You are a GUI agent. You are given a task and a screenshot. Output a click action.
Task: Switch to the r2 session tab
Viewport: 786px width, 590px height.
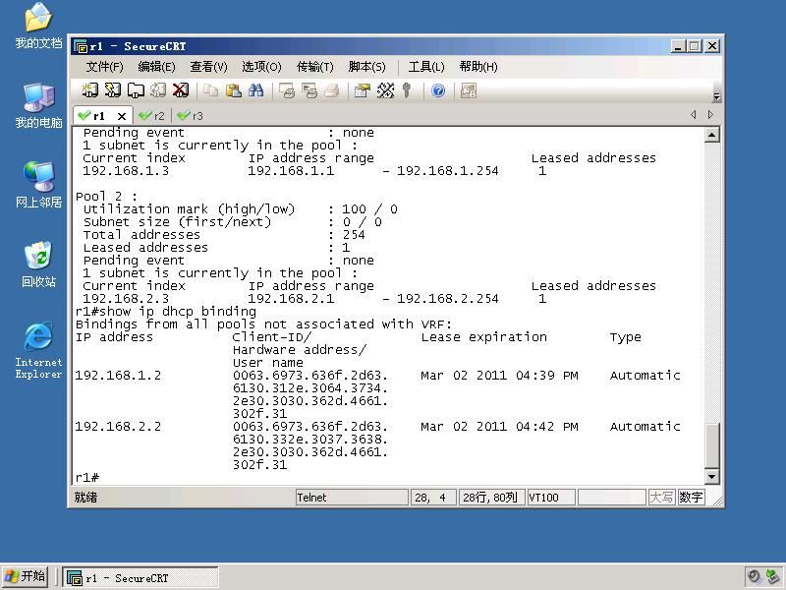click(x=152, y=116)
